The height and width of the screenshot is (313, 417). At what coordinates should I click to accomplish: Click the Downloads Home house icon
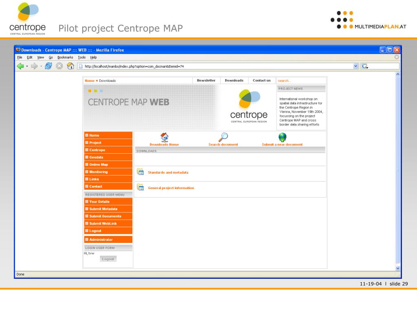point(165,137)
